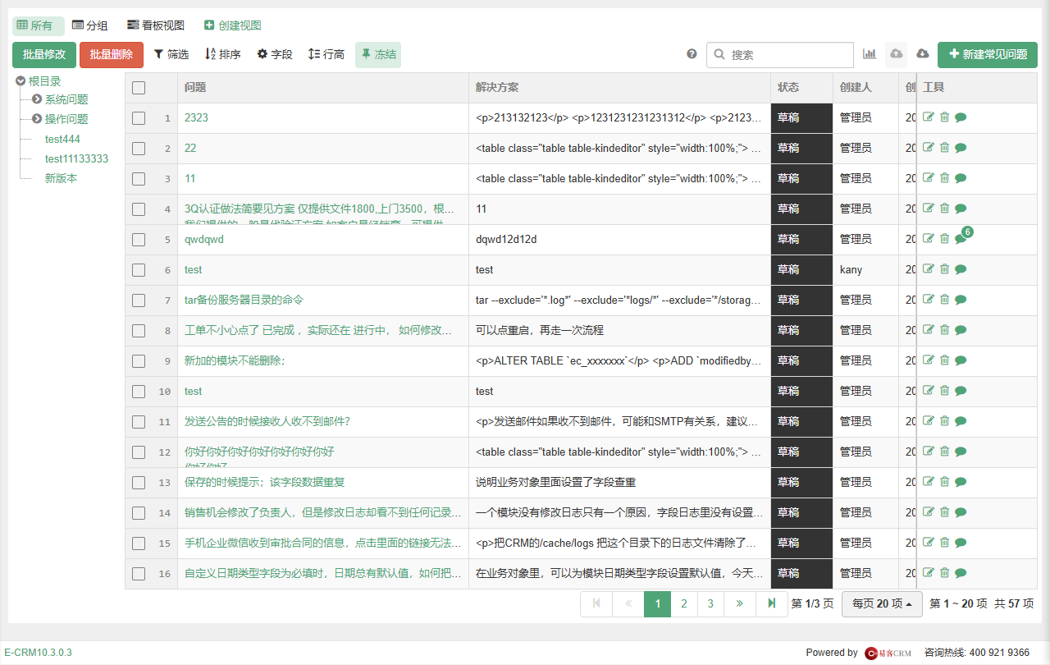Open the 发送公告的时候接收人收不到邮件? link
The width and height of the screenshot is (1050, 665).
[267, 421]
